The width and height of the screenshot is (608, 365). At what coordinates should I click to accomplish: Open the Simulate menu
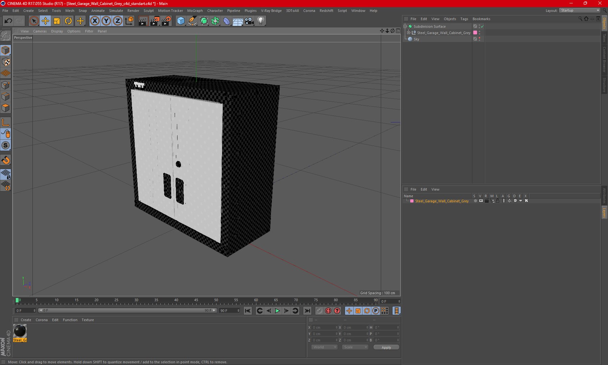point(116,10)
